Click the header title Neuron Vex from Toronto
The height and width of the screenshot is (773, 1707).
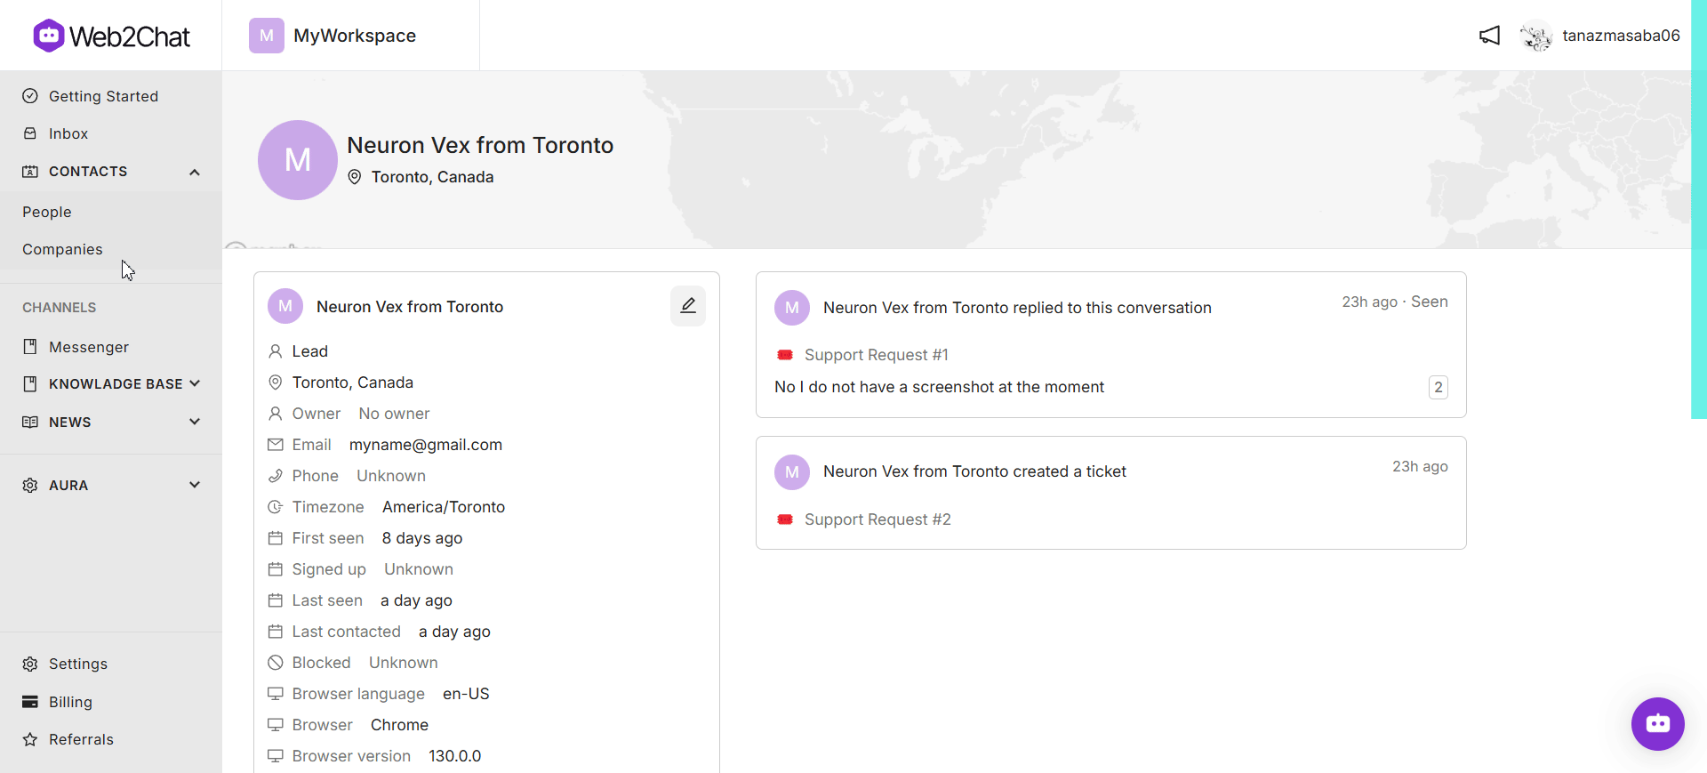(480, 145)
